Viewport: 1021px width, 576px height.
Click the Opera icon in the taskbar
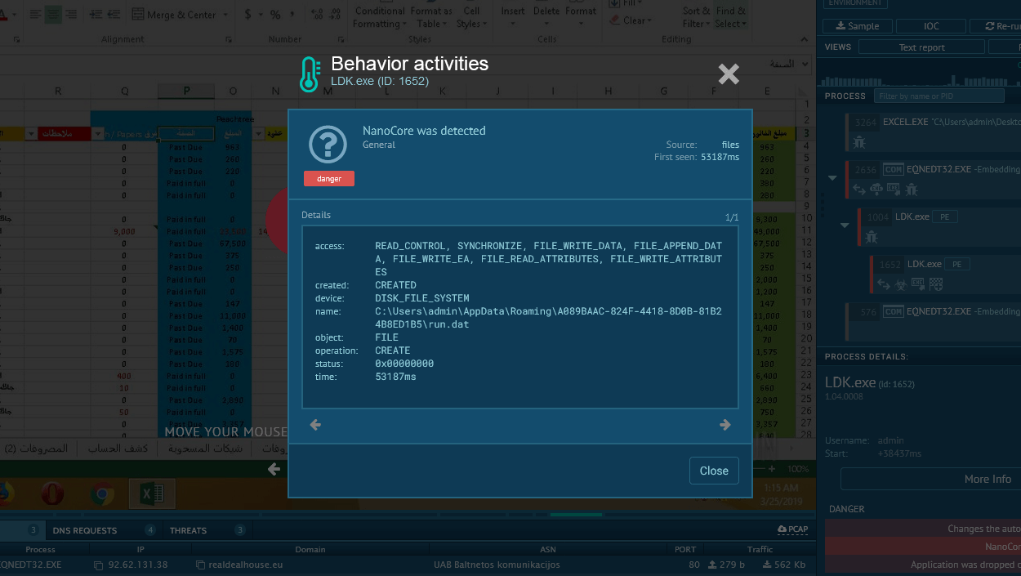click(54, 493)
